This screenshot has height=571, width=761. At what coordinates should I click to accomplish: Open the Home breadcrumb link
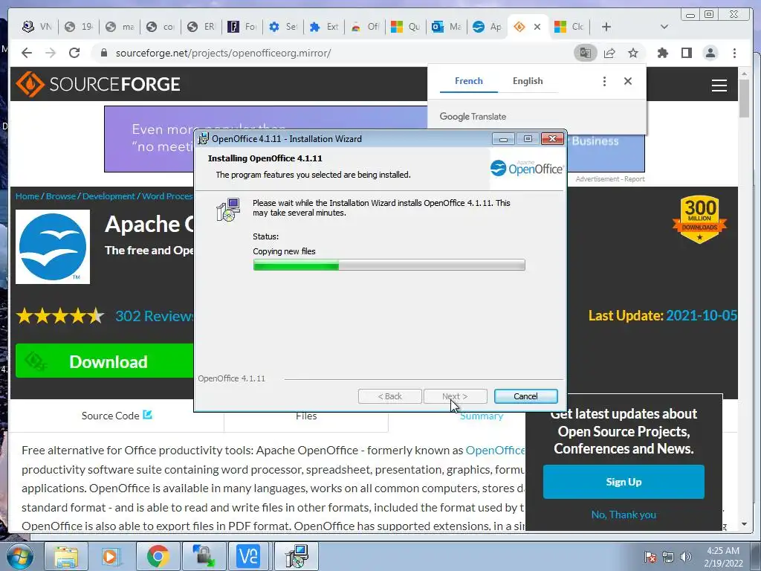click(x=27, y=196)
